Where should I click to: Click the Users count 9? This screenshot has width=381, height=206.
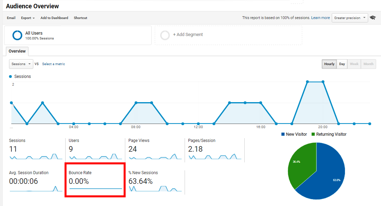pos(71,149)
